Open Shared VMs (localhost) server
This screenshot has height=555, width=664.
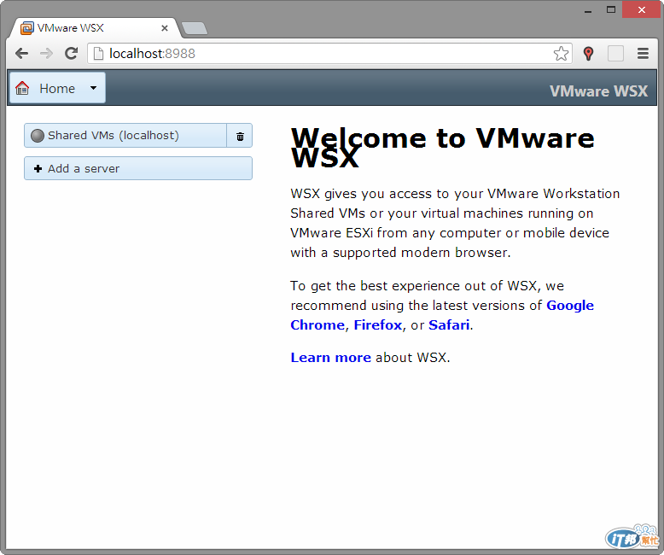[x=125, y=136]
